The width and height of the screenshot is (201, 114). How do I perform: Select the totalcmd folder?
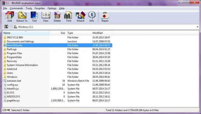pyautogui.click(x=12, y=69)
